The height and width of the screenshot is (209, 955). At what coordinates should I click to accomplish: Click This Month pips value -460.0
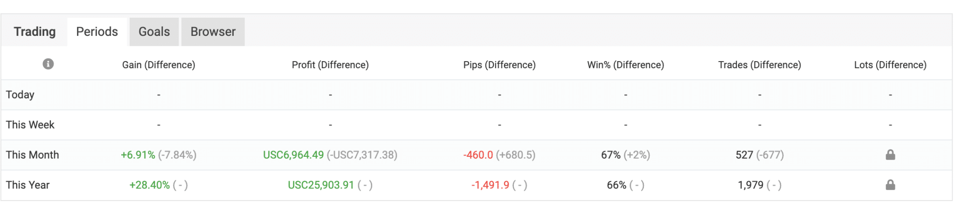click(x=478, y=155)
